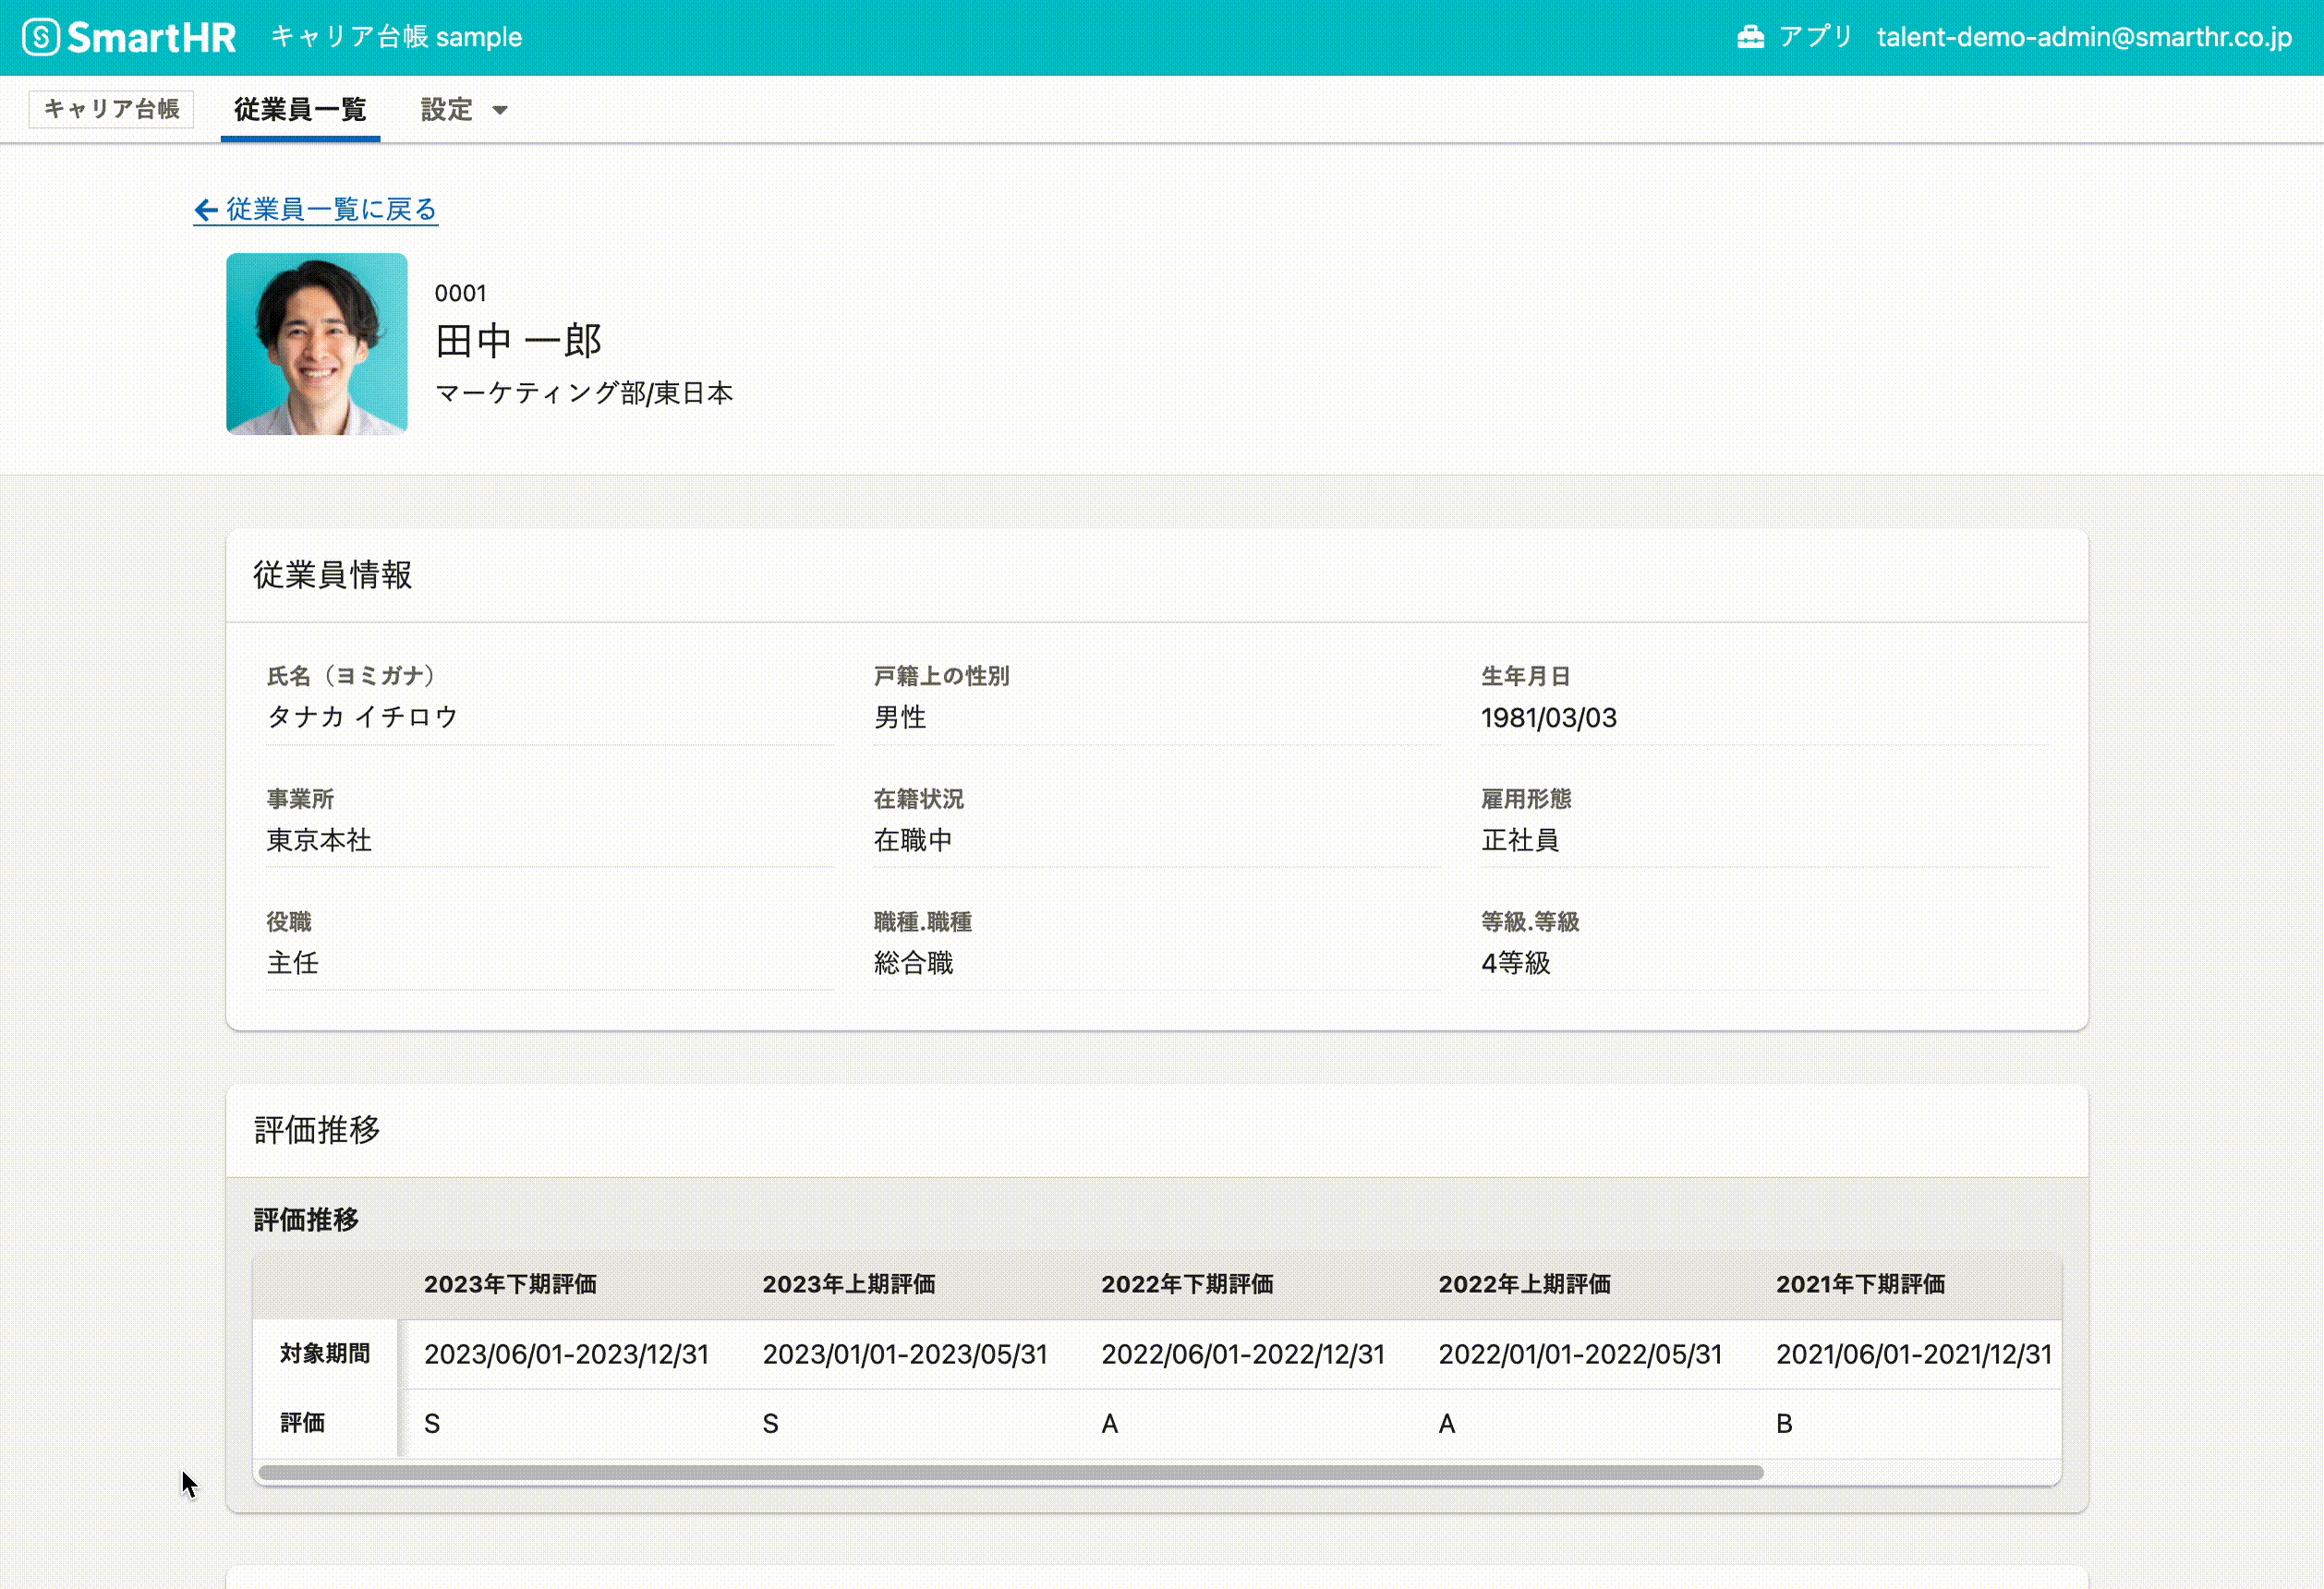Image resolution: width=2324 pixels, height=1589 pixels.
Task: Click the アプリ toolbox icon
Action: tap(1750, 37)
